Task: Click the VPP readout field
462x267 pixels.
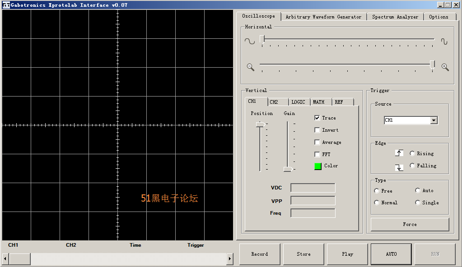Action: (x=313, y=200)
